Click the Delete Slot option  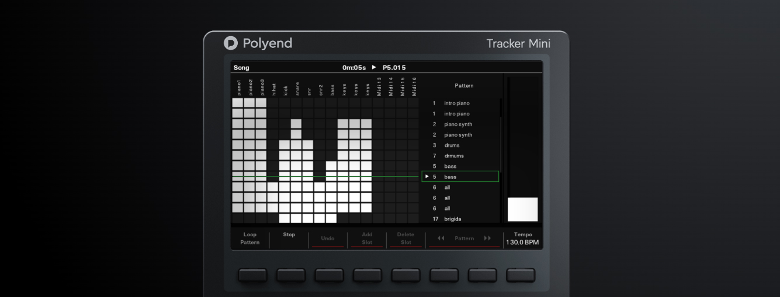click(x=405, y=239)
